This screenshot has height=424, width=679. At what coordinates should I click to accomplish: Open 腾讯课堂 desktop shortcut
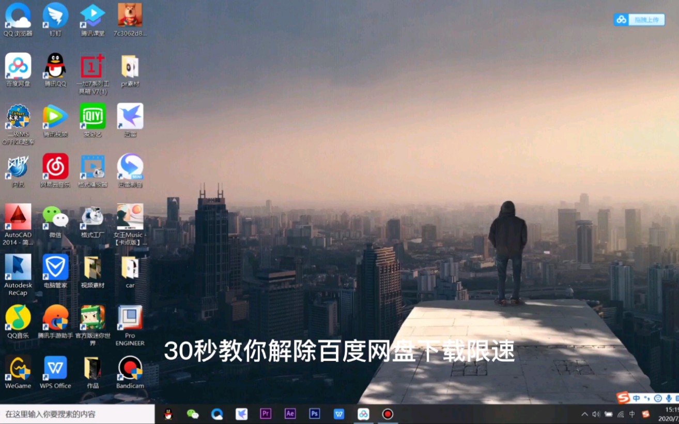92,20
